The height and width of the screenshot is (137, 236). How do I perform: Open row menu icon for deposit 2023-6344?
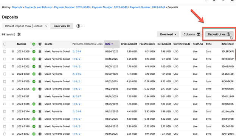(x=13, y=111)
